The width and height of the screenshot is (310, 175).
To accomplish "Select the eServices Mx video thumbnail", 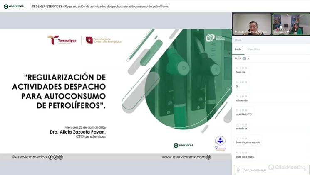I will 291,24.
